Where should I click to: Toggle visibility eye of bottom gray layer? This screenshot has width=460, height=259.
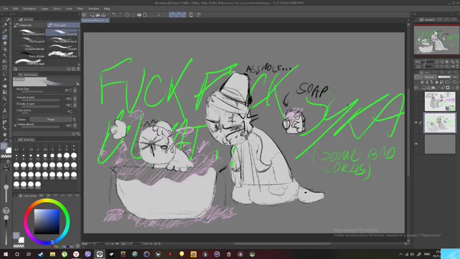(416, 144)
